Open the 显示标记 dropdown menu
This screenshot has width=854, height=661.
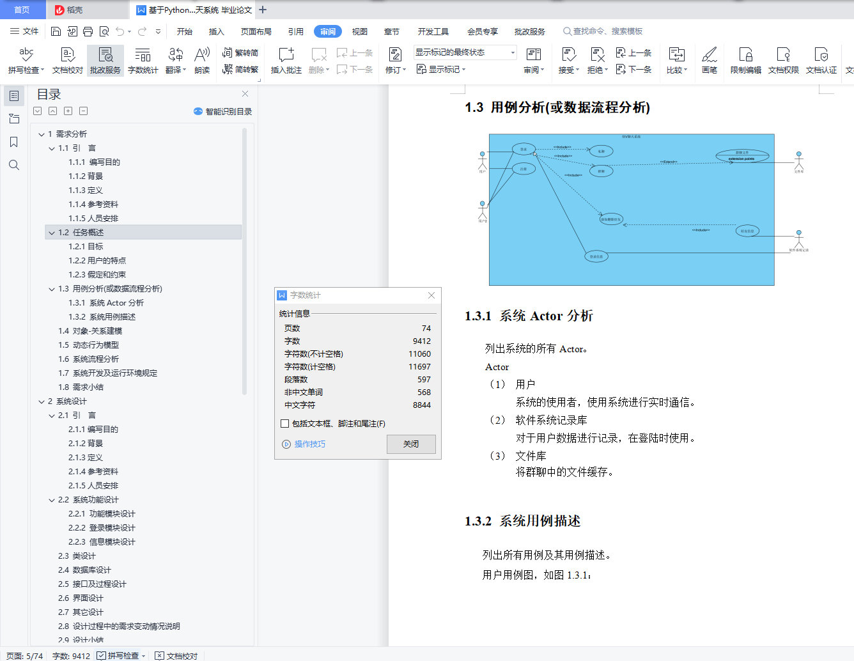point(441,69)
